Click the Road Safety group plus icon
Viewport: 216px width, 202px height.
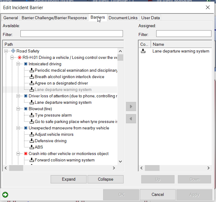(13, 51)
